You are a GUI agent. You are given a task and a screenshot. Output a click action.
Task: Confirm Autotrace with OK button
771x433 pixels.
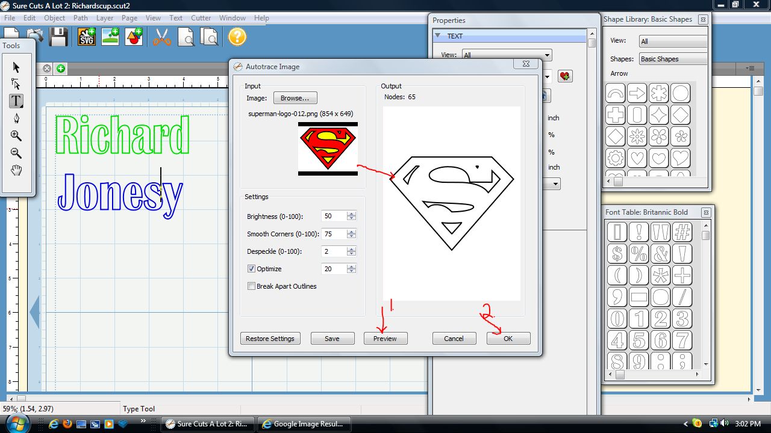tap(508, 339)
